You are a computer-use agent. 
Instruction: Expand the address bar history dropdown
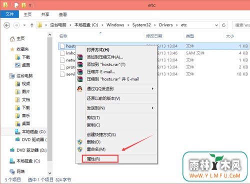pyautogui.click(x=216, y=25)
